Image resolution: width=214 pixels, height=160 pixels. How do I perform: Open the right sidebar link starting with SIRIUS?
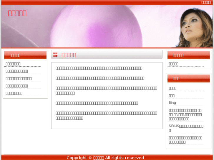[x=186, y=128]
